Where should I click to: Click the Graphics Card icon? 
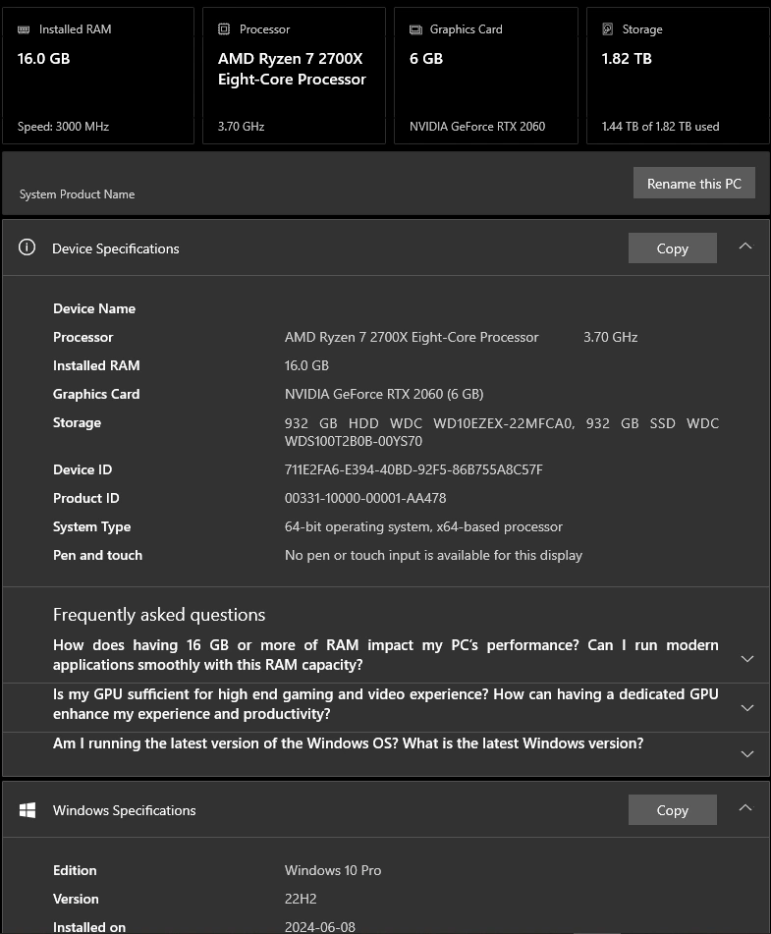[x=415, y=29]
